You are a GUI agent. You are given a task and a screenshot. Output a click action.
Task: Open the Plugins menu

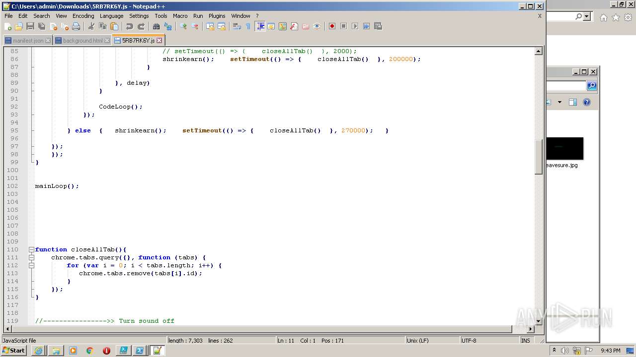(x=217, y=16)
